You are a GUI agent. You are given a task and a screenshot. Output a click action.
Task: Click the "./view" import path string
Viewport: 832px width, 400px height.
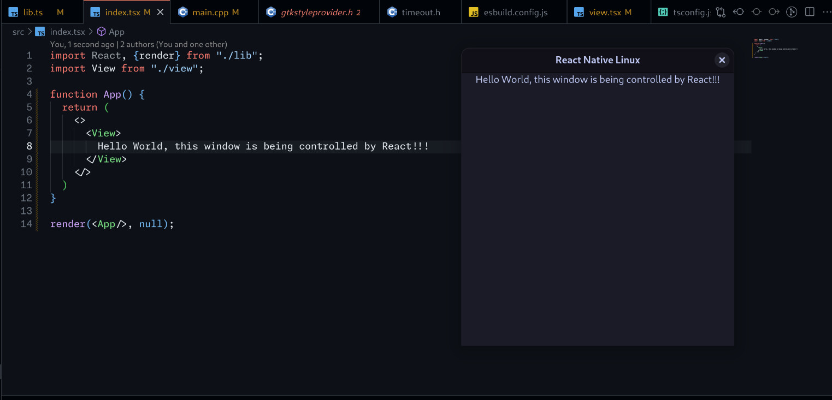tap(174, 69)
